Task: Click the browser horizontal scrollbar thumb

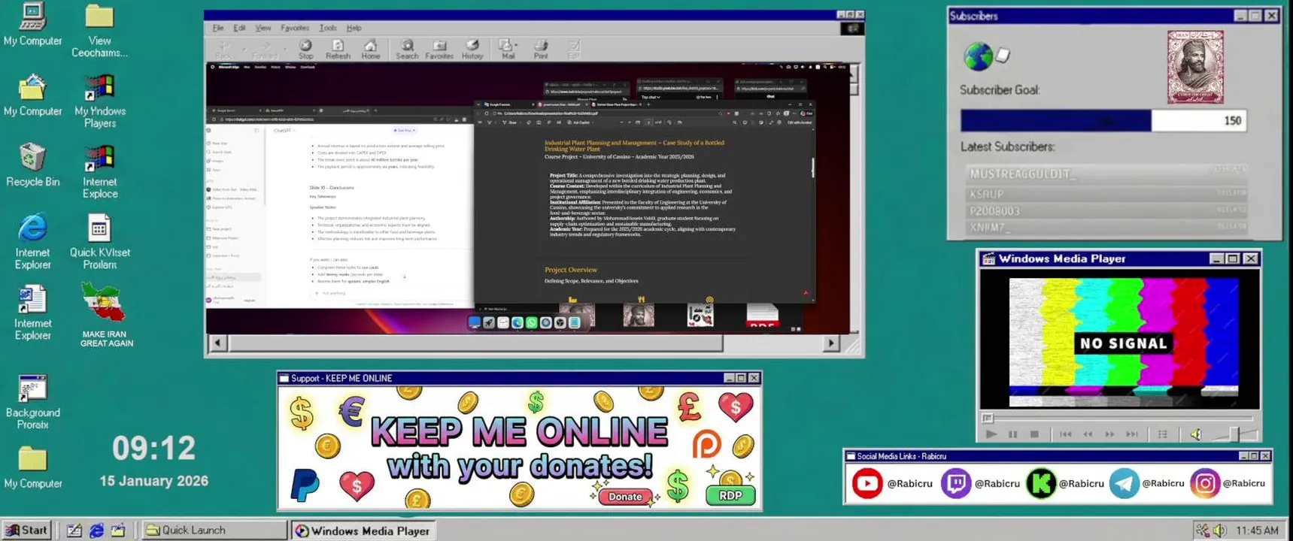Action: [x=475, y=343]
